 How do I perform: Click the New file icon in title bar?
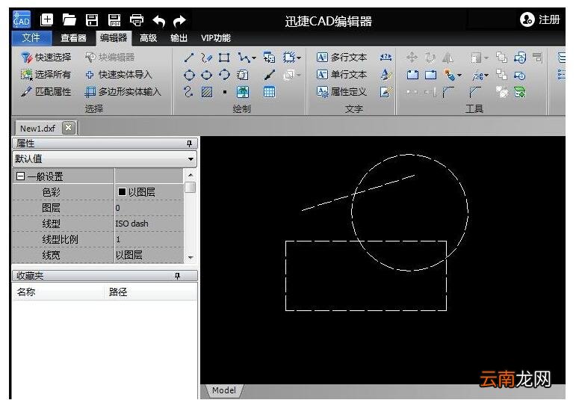46,19
